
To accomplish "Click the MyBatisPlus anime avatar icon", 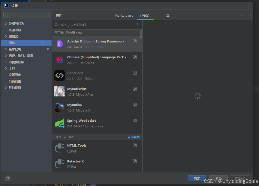I will [x=59, y=91].
